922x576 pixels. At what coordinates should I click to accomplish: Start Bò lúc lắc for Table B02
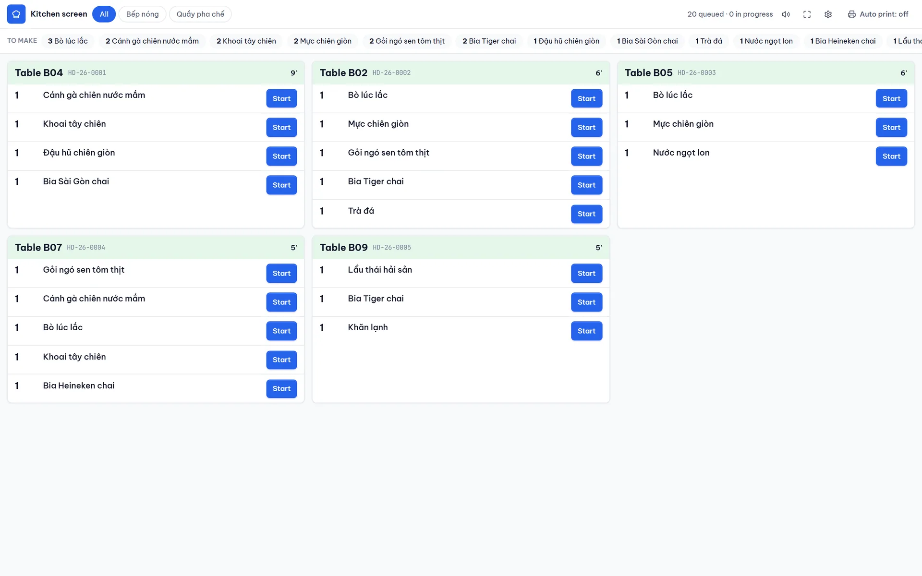pos(586,98)
